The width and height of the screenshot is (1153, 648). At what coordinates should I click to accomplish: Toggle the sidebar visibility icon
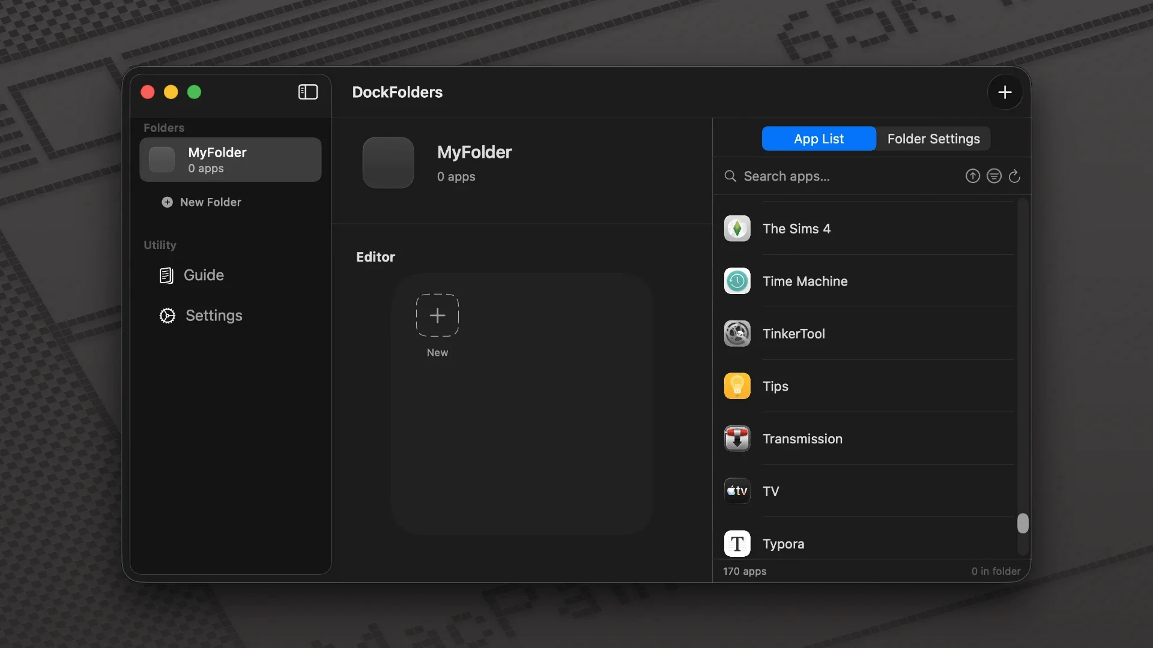308,92
